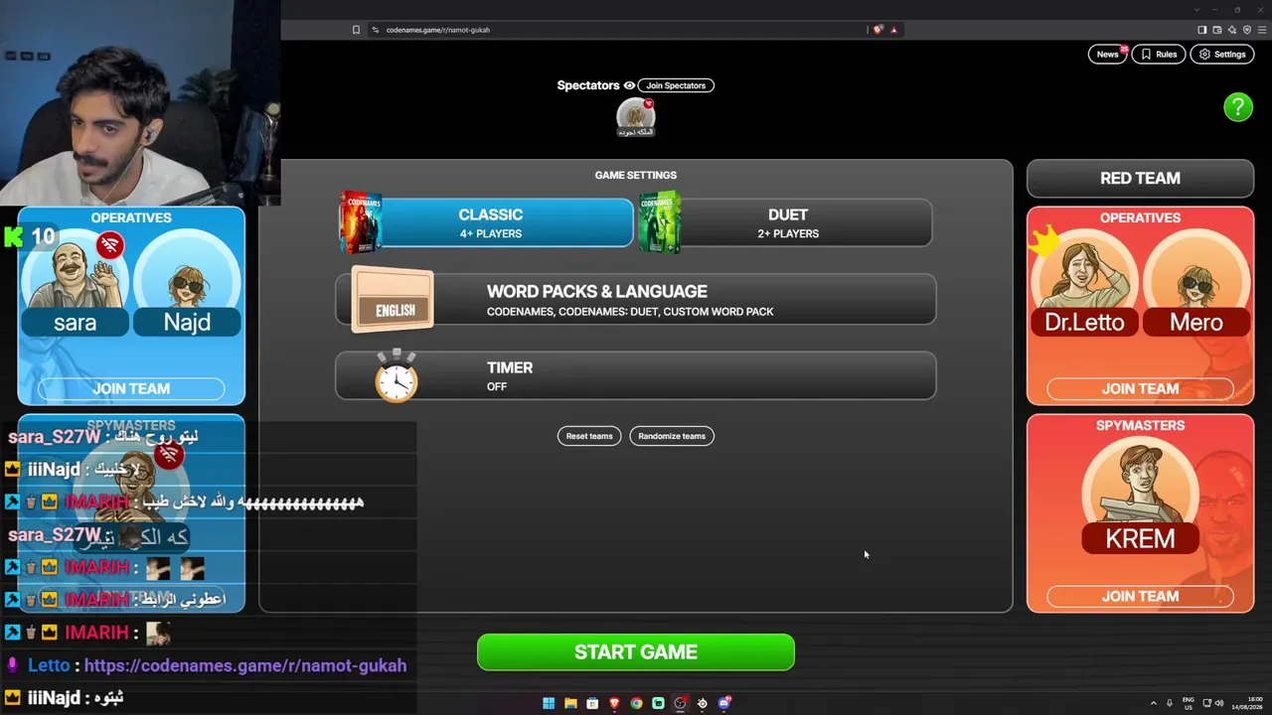The width and height of the screenshot is (1272, 715).
Task: Expand Word Packs & Language settings
Action: click(x=636, y=299)
